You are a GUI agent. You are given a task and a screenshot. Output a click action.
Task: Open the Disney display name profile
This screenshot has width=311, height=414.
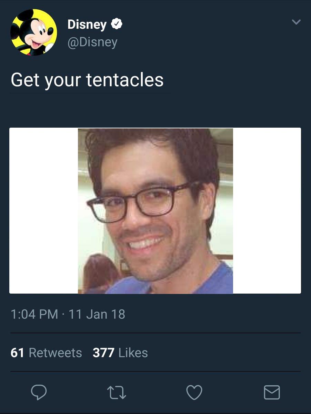click(x=87, y=24)
